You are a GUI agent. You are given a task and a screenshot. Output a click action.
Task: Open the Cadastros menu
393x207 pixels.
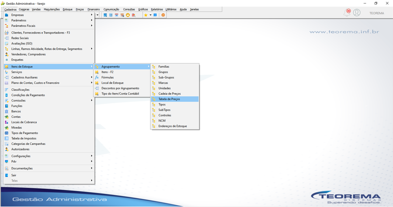pos(10,9)
